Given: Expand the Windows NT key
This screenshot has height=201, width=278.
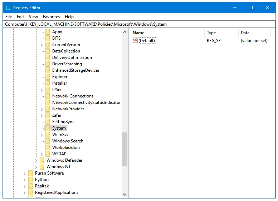Looking at the screenshot, I should tap(36, 167).
